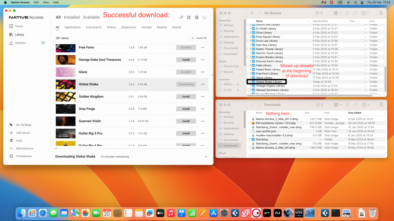The image size is (394, 221).
Task: Install George Duke Soul Treasures
Action: 186,60
